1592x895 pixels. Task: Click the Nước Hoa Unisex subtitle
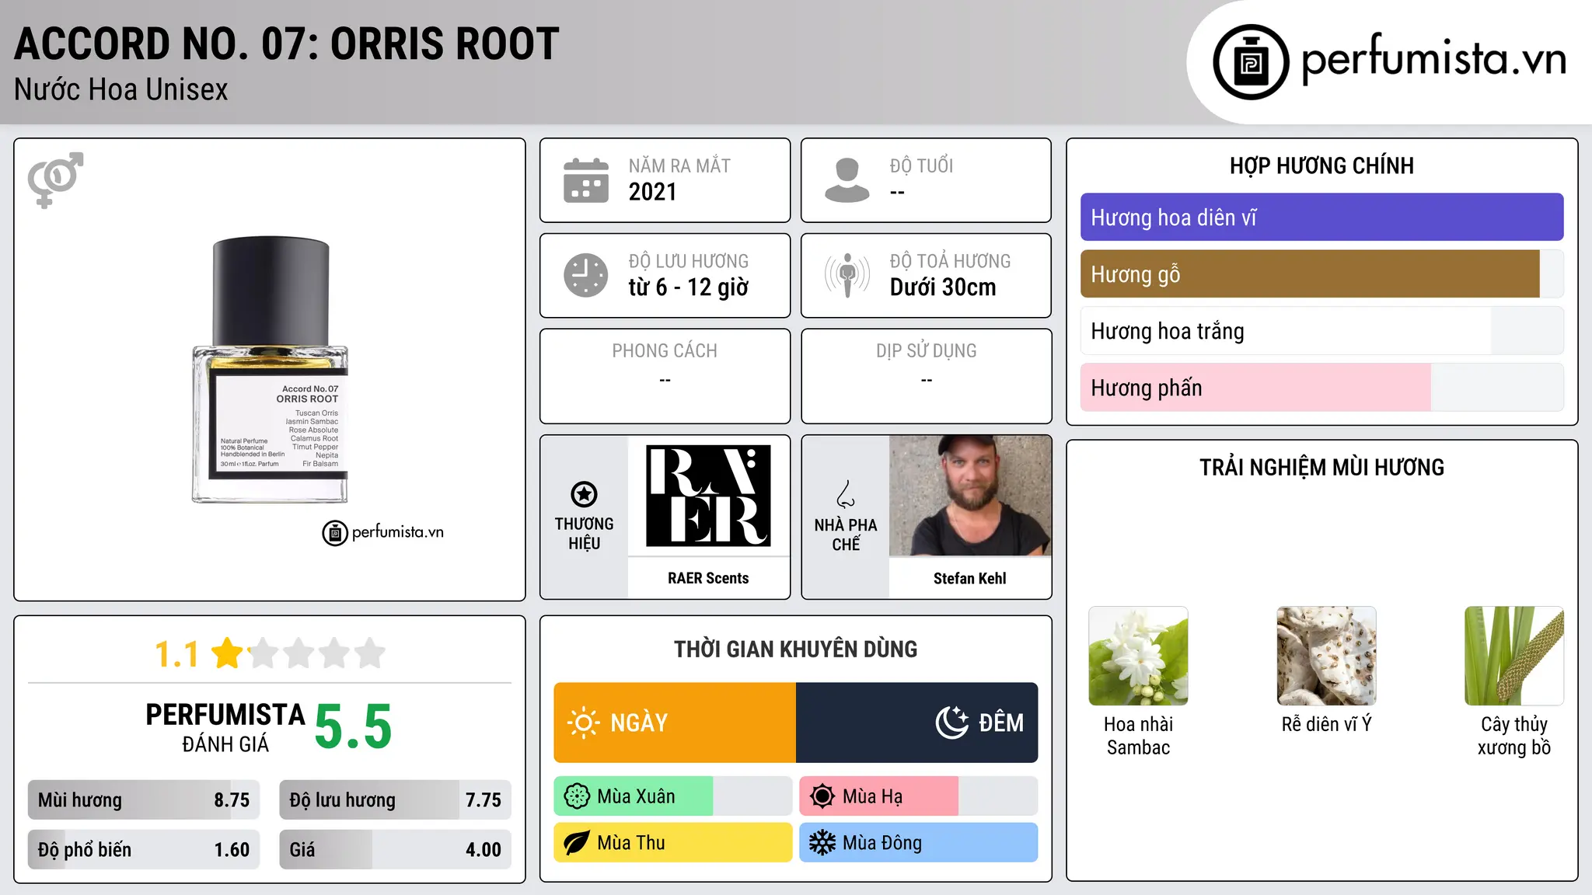click(121, 89)
